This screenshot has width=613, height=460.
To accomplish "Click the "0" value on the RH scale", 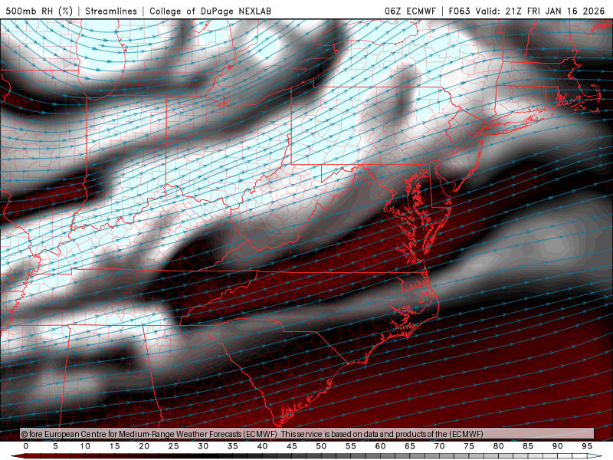I will pos(26,446).
